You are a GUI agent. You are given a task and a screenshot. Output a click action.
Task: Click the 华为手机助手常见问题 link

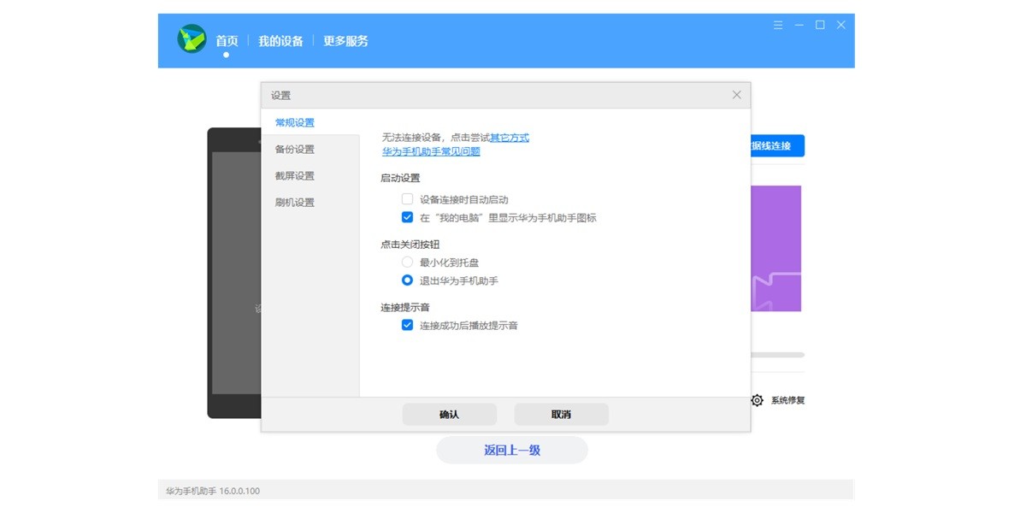(431, 150)
